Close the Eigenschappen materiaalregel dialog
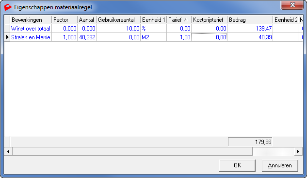 tap(292, 5)
